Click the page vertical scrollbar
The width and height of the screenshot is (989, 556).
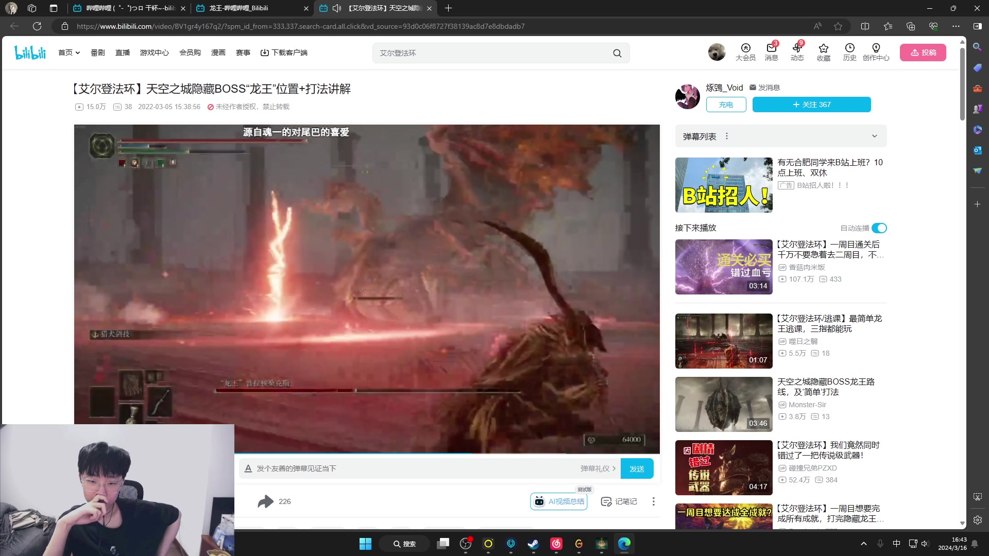point(962,83)
